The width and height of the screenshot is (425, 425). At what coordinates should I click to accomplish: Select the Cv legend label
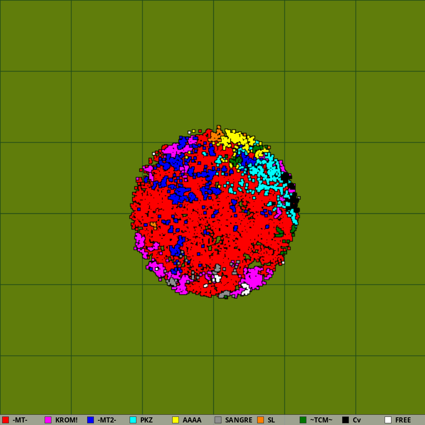357,420
